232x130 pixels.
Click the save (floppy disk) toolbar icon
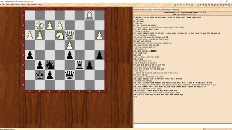tap(206, 5)
